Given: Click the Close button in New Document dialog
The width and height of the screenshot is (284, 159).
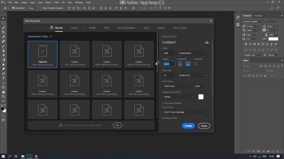Looking at the screenshot, I should [x=204, y=126].
